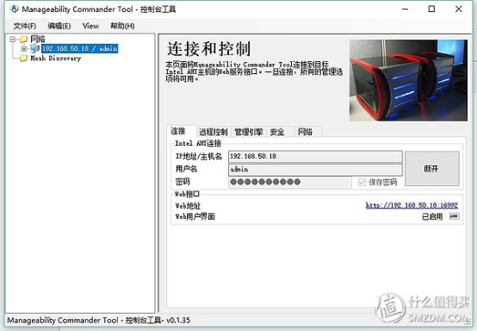477x331 pixels.
Task: Switch to the 远程控制 tab
Action: point(214,132)
